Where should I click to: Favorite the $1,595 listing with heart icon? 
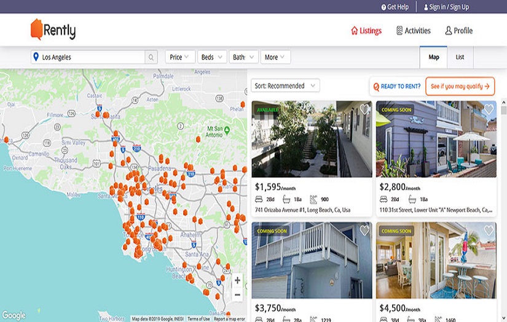pos(364,109)
